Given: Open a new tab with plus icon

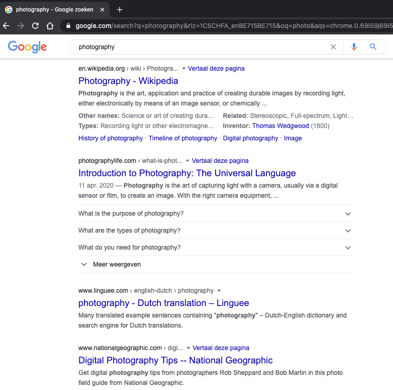Looking at the screenshot, I should tap(120, 10).
